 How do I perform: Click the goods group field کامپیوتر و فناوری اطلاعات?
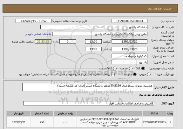(x=89, y=103)
